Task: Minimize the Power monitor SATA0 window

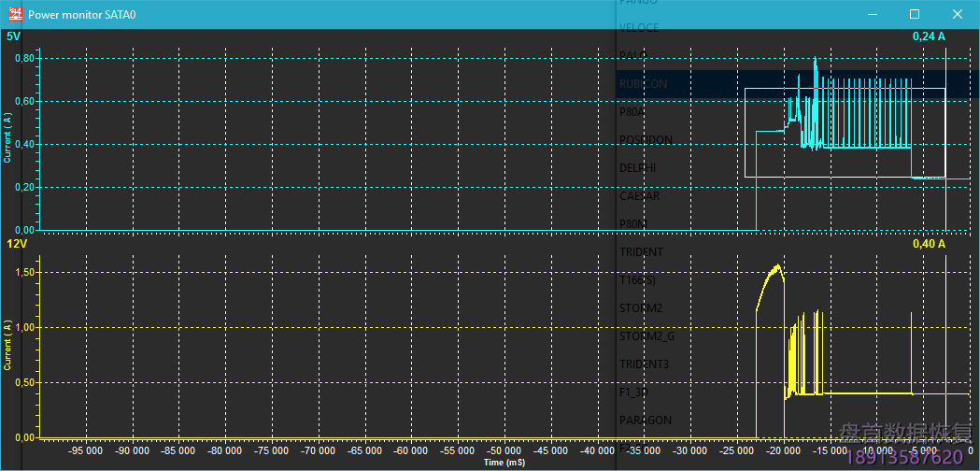Action: [x=872, y=14]
